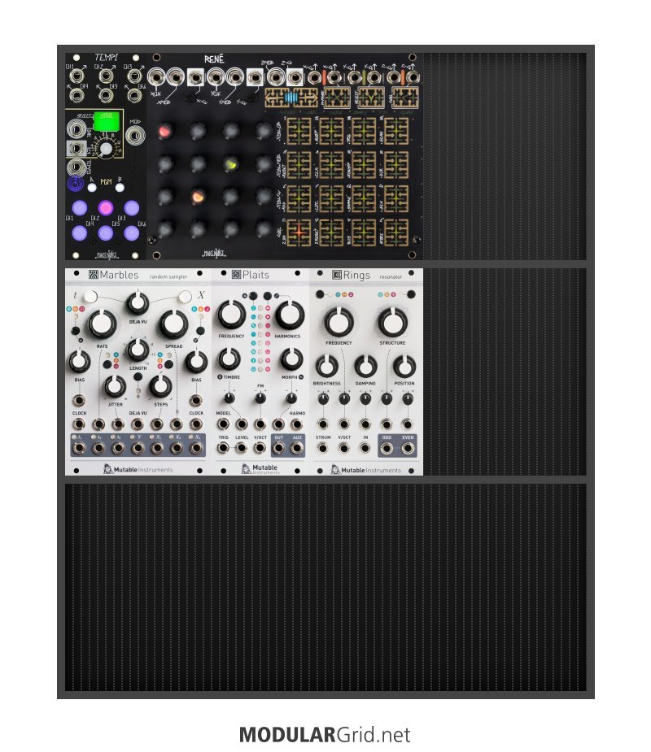Screen dimensions: 651x752
Task: Click the Tempi MOD input jack
Action: pyautogui.click(x=135, y=135)
